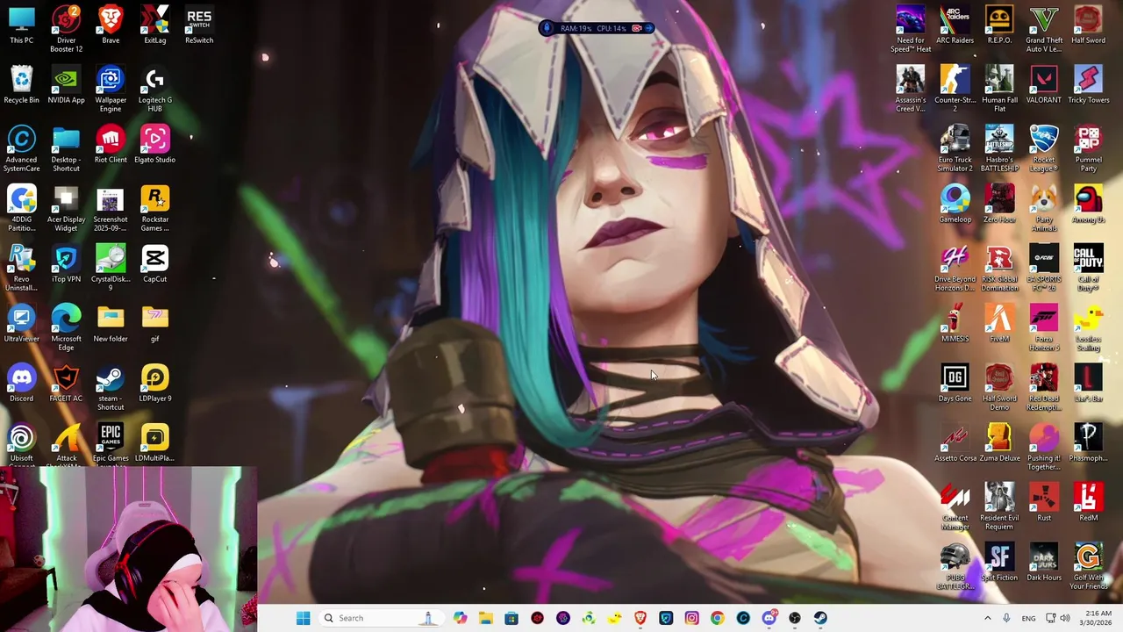Open the CapCut desktop shortcut

[x=155, y=263]
